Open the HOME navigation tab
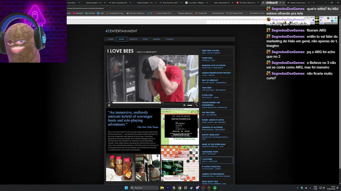341x191 pixels. click(111, 39)
